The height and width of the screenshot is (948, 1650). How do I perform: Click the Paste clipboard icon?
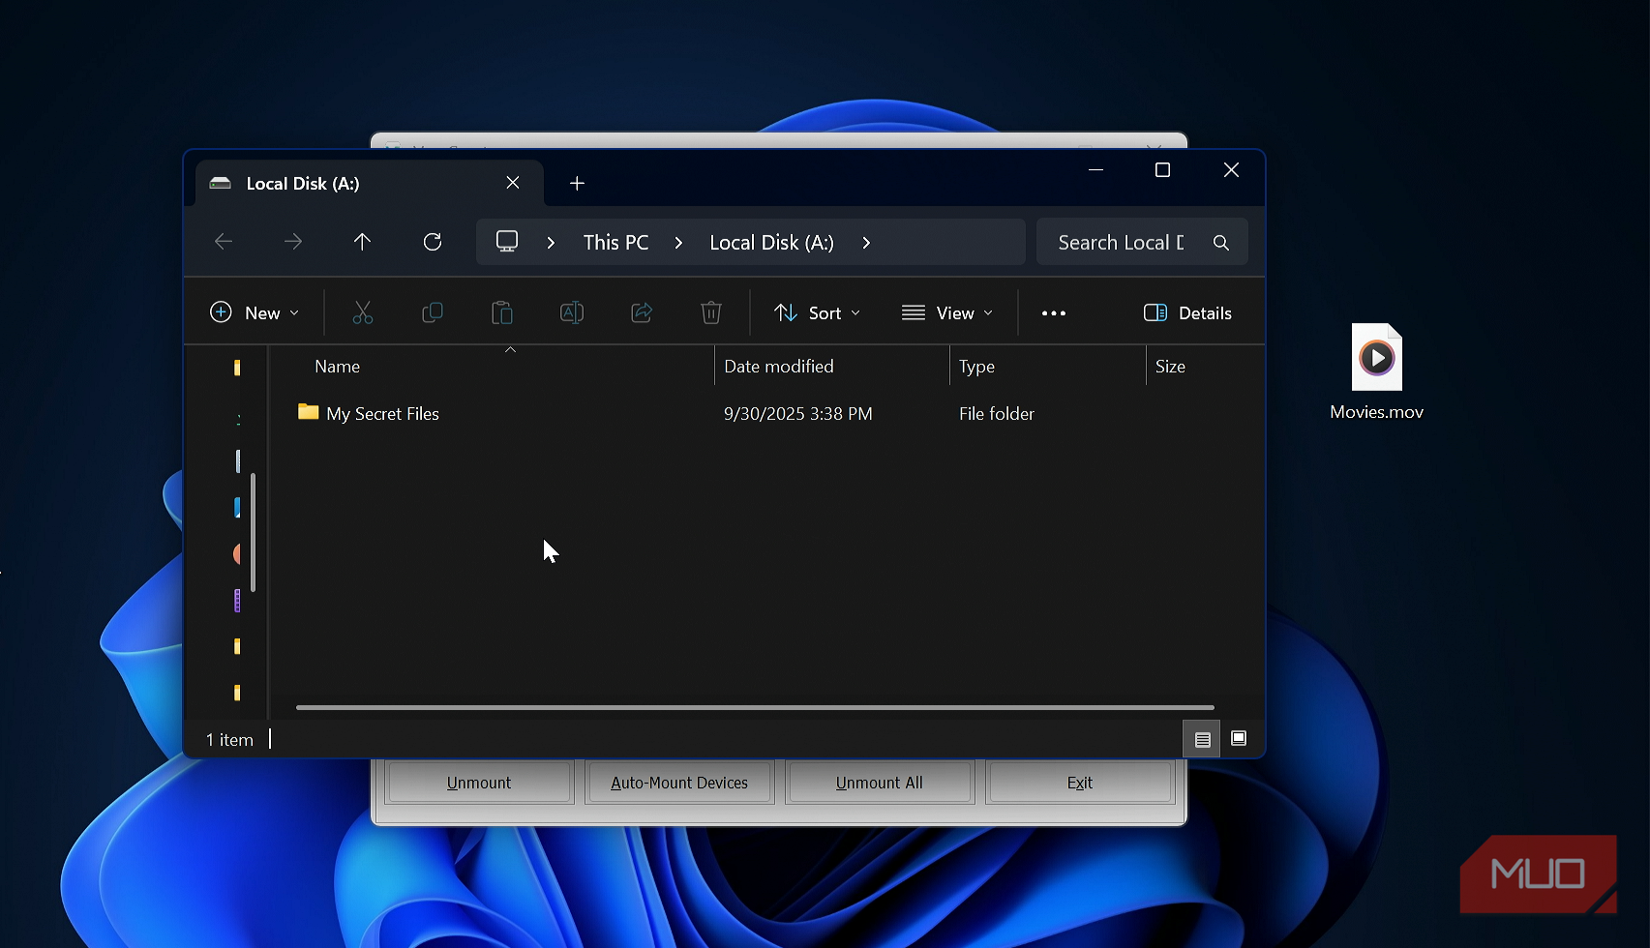coord(502,312)
